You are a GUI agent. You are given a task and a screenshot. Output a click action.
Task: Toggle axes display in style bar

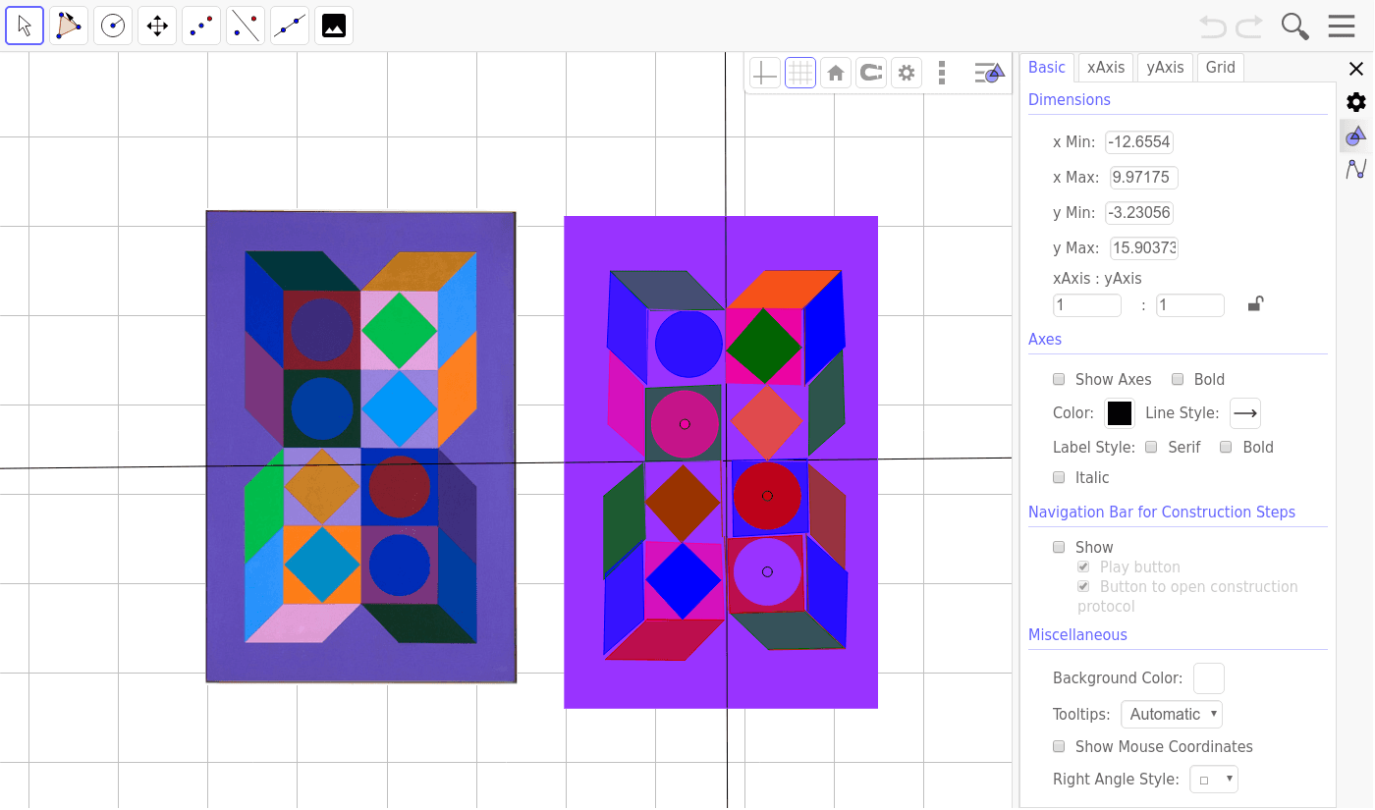tap(765, 73)
